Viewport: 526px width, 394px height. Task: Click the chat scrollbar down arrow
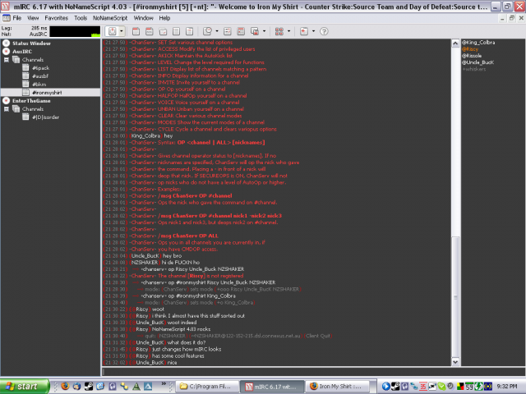455,361
